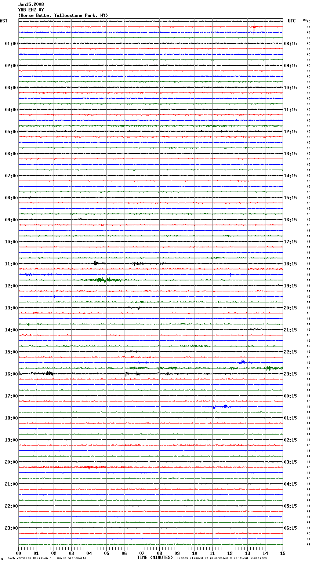Select the 17:00 MST time label

[11, 396]
